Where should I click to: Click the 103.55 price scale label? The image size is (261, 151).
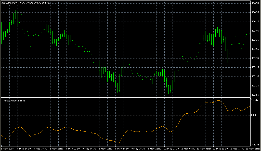point(255,49)
